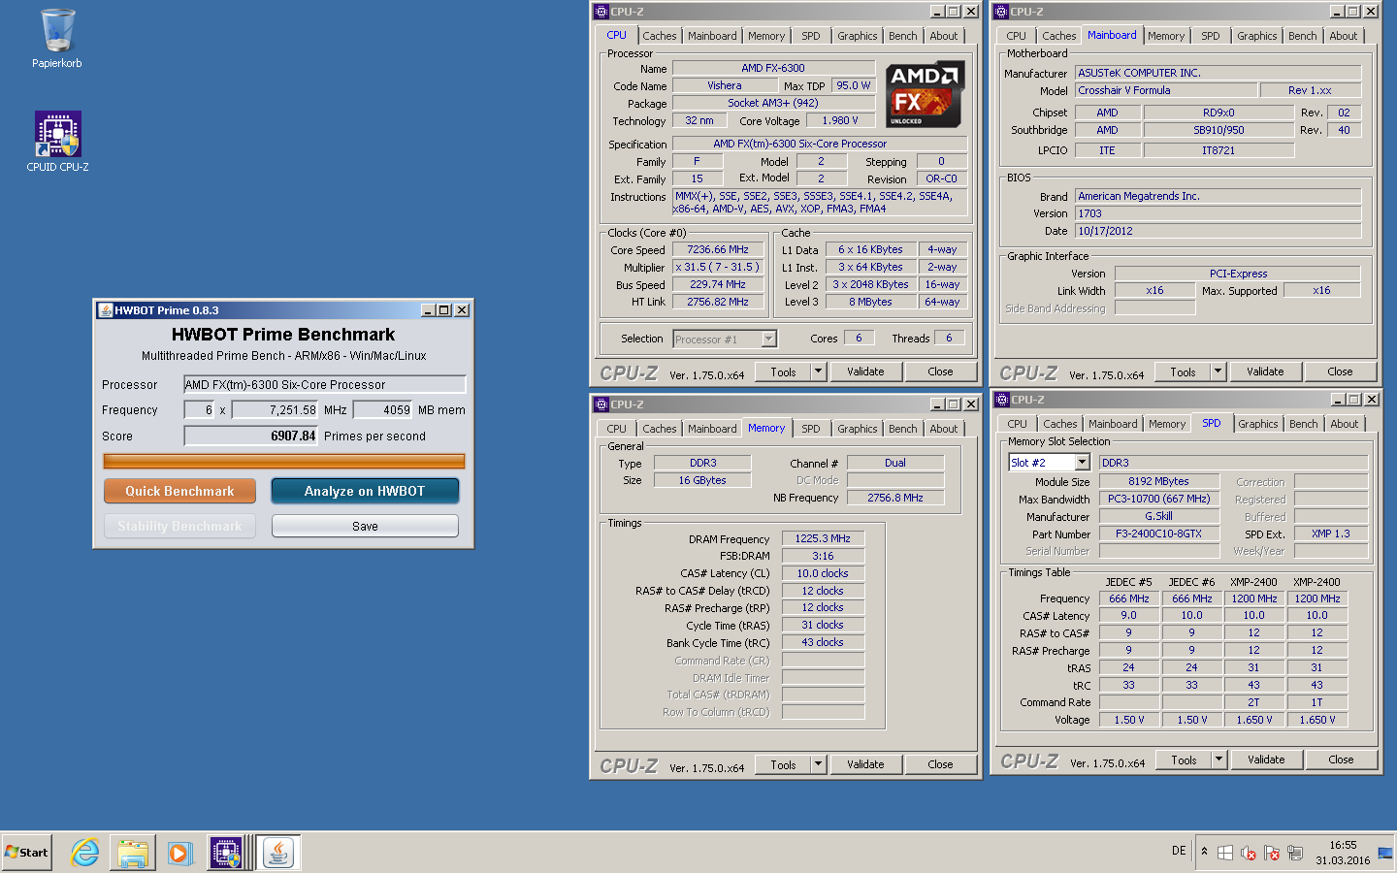This screenshot has width=1397, height=873.
Task: Open Memory tab in SPD window
Action: [x=1167, y=424]
